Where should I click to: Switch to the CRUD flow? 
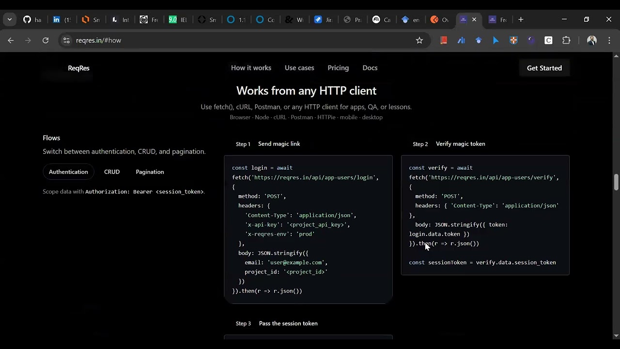112,172
